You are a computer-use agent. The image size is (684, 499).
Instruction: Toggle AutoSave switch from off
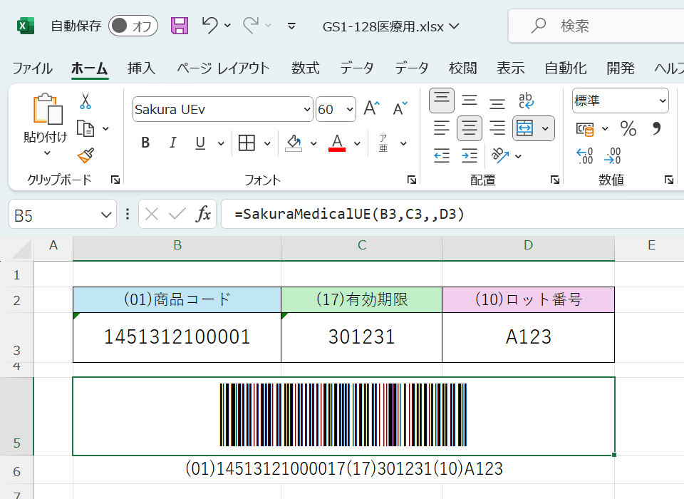[133, 26]
